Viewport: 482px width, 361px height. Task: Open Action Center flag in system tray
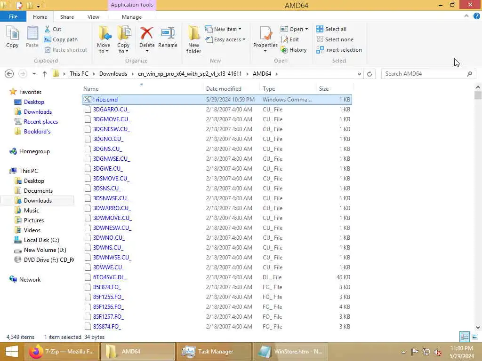(x=415, y=352)
